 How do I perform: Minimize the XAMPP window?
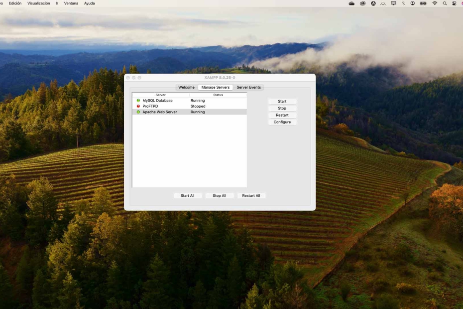click(134, 78)
